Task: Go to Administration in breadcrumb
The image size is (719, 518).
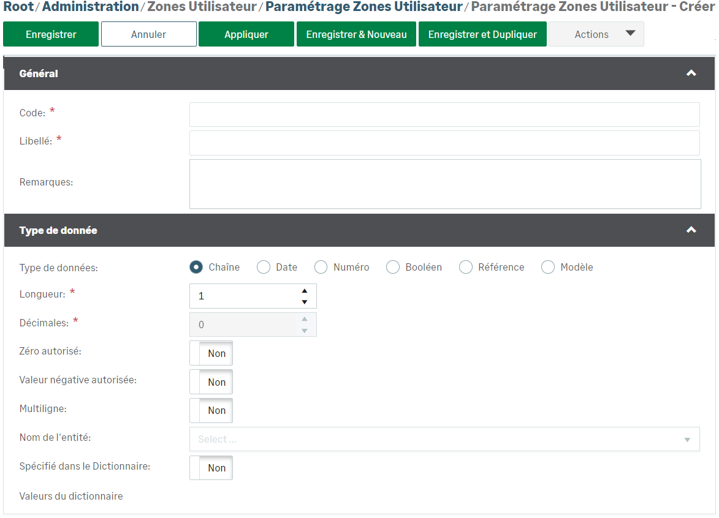Action: tap(90, 7)
